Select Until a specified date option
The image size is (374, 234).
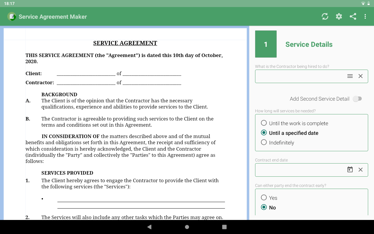click(x=290, y=133)
